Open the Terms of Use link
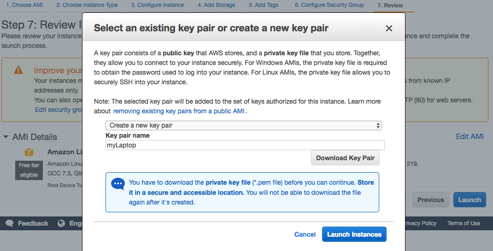Screen dimensions: 493x251 [464, 223]
